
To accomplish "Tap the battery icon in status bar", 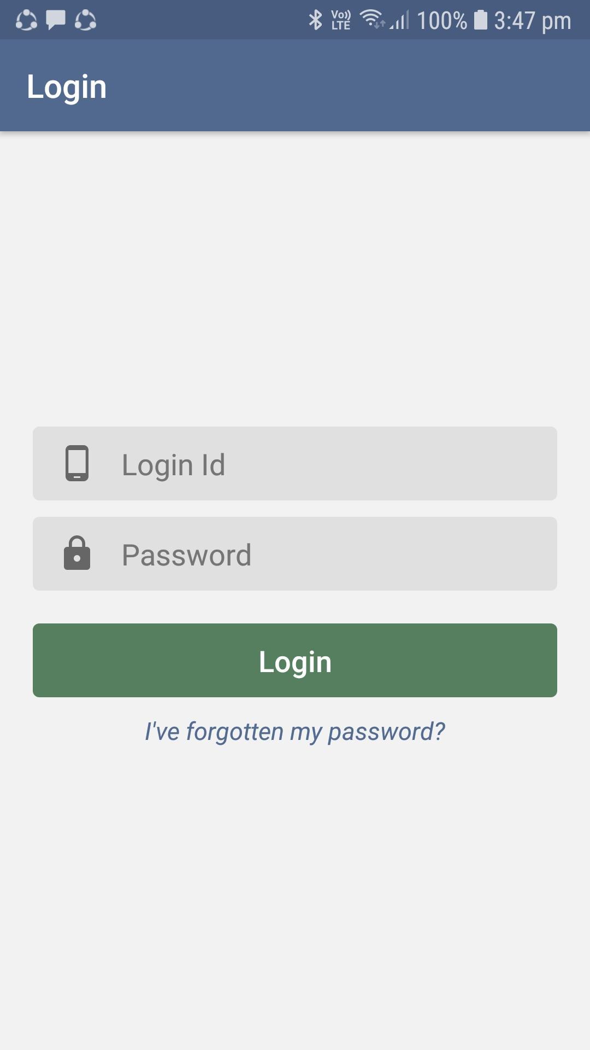I will point(480,20).
